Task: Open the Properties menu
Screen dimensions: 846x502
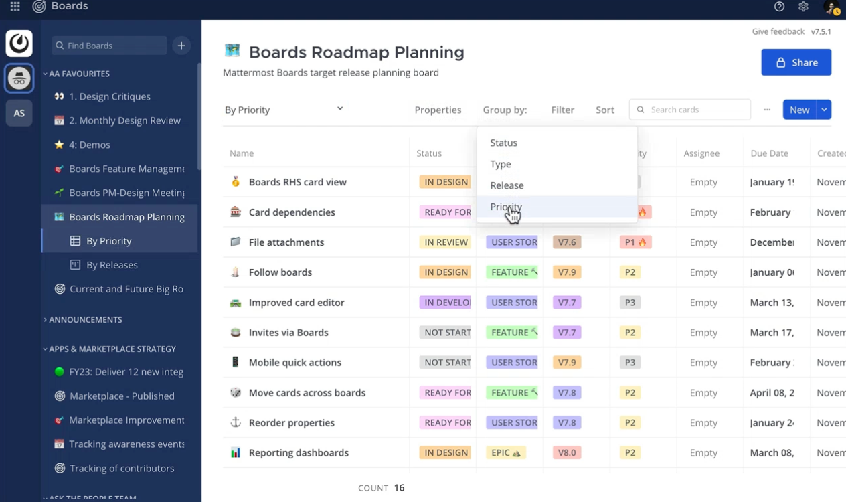Action: point(438,110)
